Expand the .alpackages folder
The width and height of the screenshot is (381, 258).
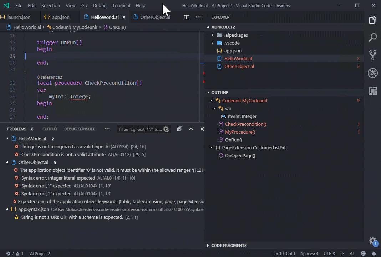213,35
